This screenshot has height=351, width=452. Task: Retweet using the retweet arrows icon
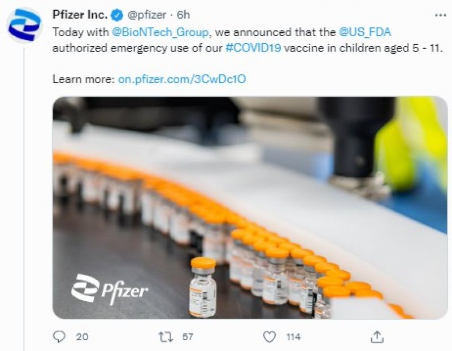[x=166, y=337]
